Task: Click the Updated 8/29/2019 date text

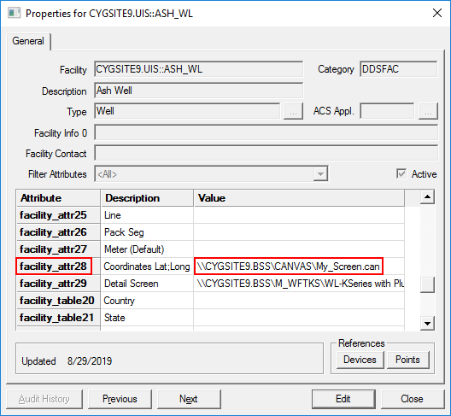Action: (x=67, y=361)
